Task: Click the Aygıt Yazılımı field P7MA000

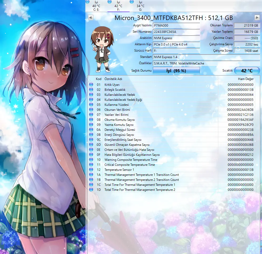Action: pyautogui.click(x=176, y=25)
